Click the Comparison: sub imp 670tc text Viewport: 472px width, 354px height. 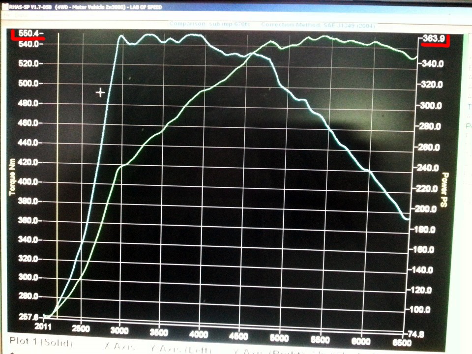[x=209, y=24]
